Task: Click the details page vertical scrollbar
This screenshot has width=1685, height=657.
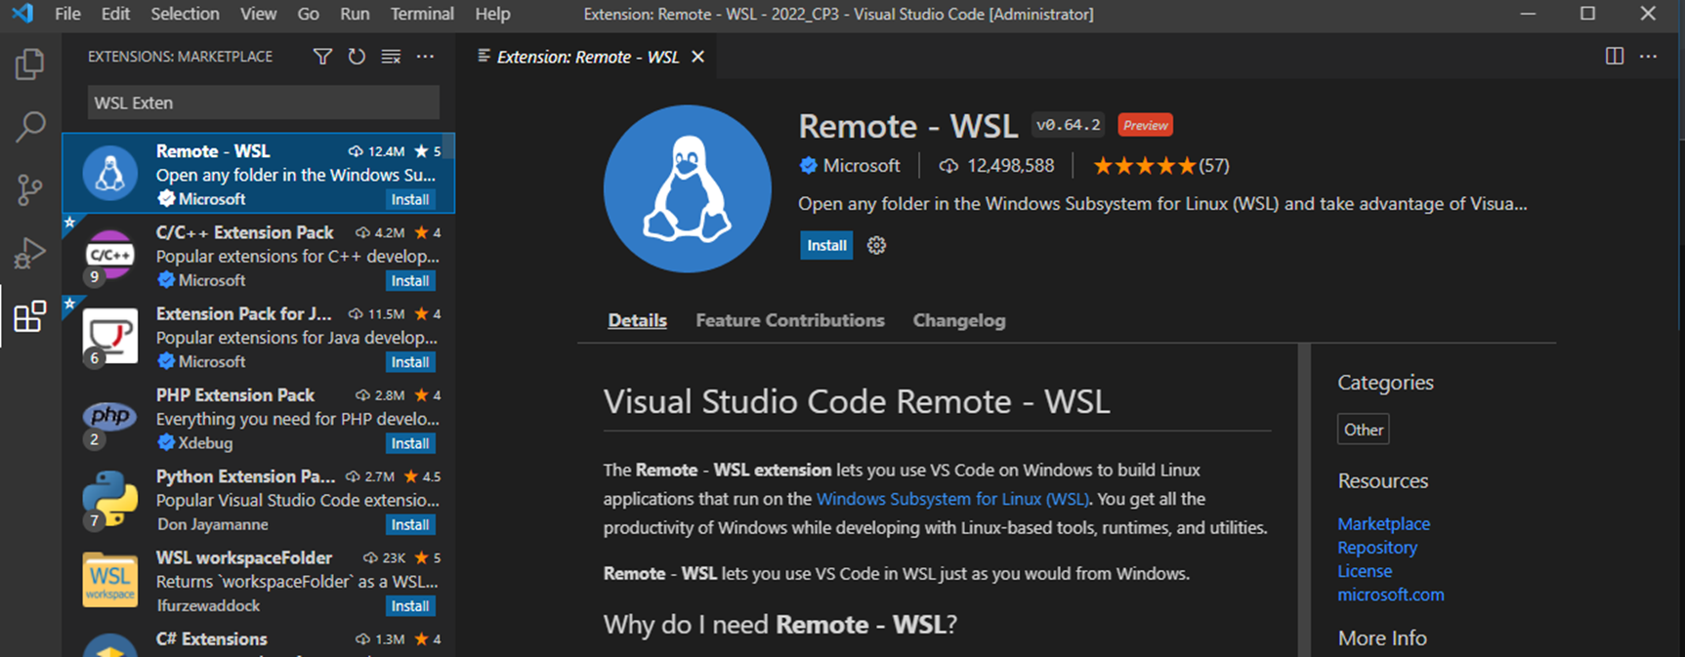Action: (1303, 500)
